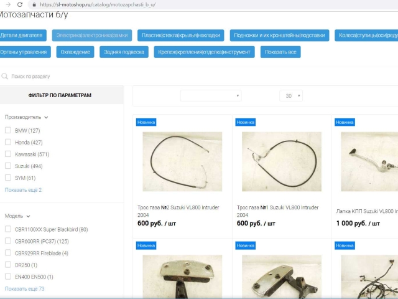Screen dimensions: 398x299
Task: Reload the page with the refresh icon
Action: 20,4
